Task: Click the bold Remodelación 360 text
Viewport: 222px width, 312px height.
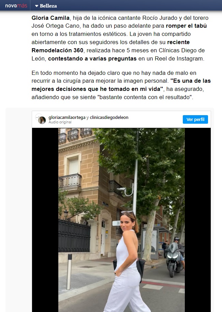Action: point(57,50)
